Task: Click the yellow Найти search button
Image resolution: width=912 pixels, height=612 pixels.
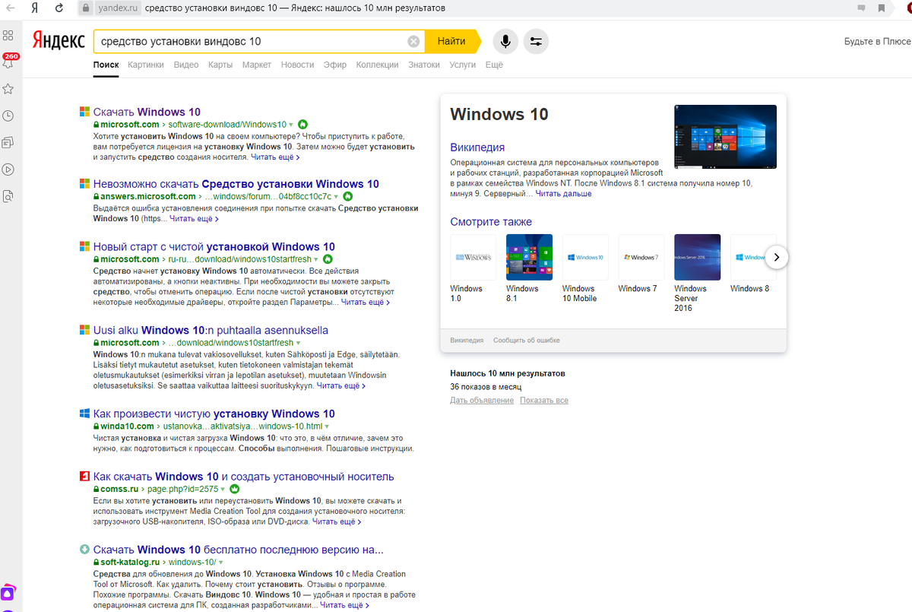Action: click(451, 42)
